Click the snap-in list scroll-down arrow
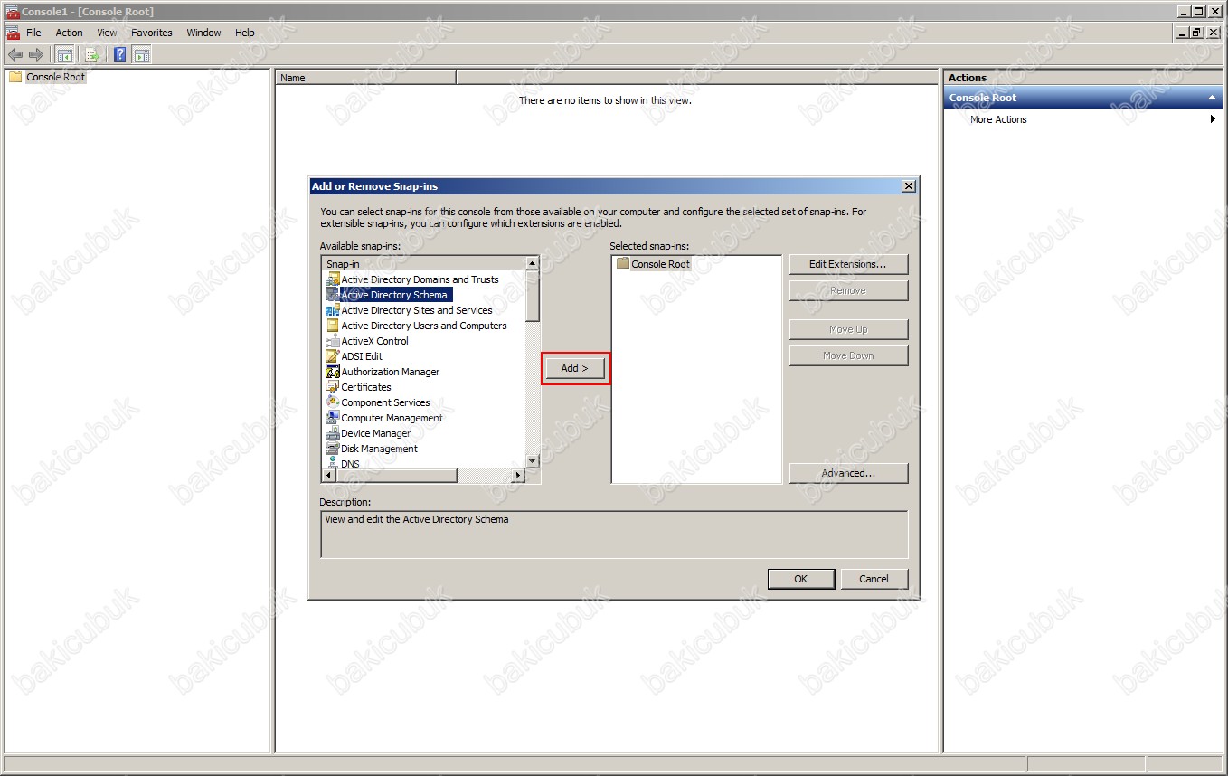 click(532, 461)
